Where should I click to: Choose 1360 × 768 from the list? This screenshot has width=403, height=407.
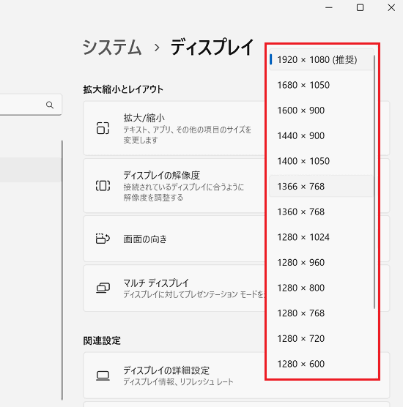(322, 212)
